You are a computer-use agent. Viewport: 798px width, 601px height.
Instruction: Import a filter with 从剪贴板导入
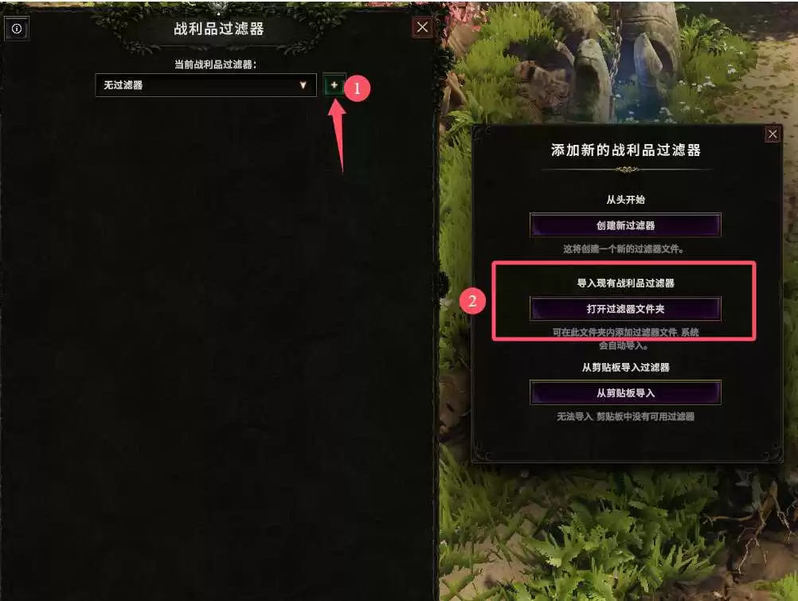(x=625, y=393)
